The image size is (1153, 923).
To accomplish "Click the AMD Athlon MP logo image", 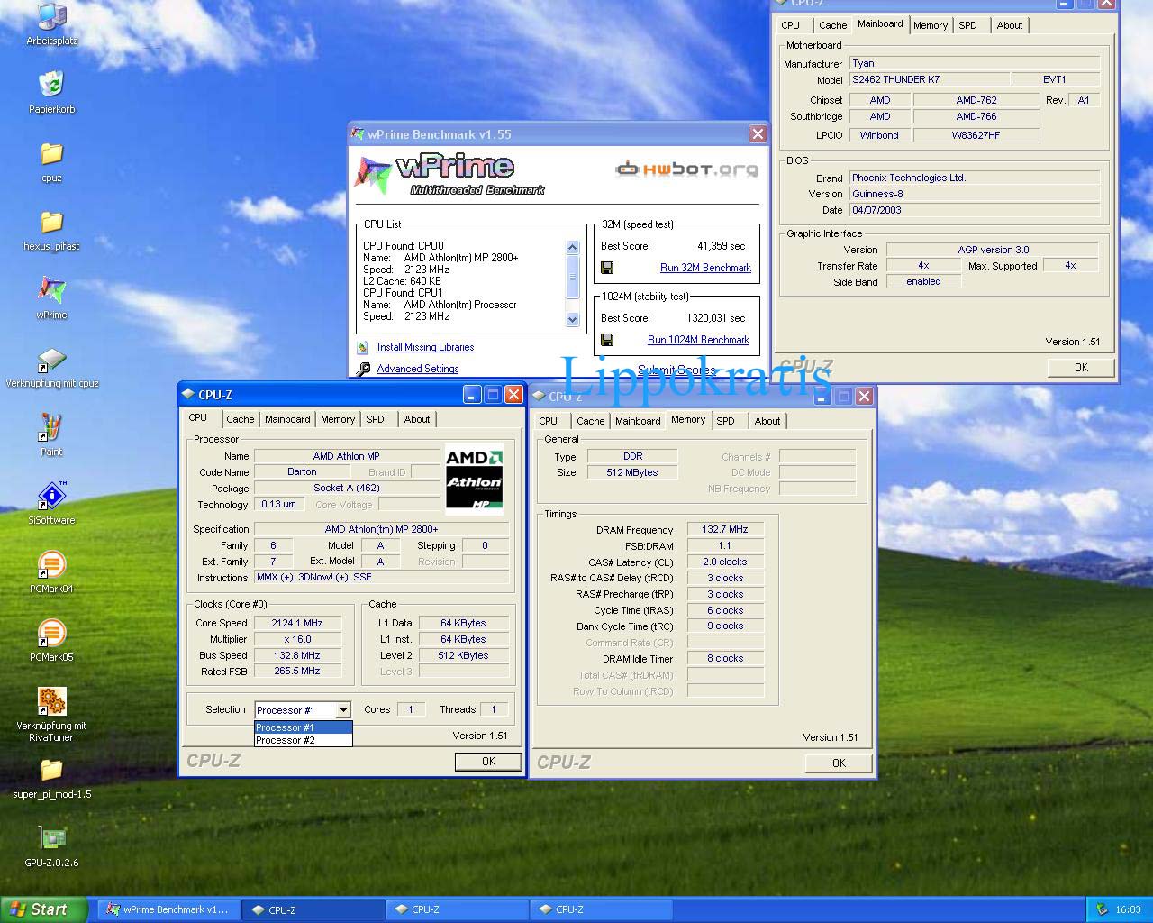I will tap(474, 478).
